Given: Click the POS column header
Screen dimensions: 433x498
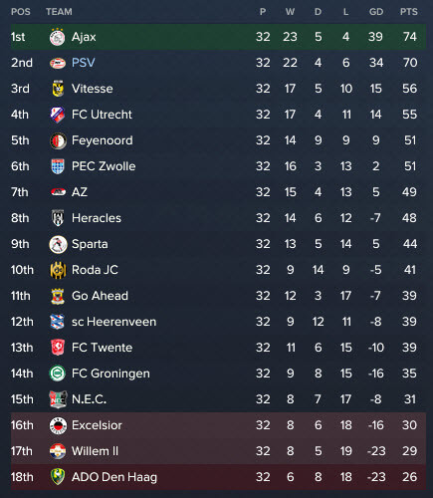Looking at the screenshot, I should tap(21, 12).
